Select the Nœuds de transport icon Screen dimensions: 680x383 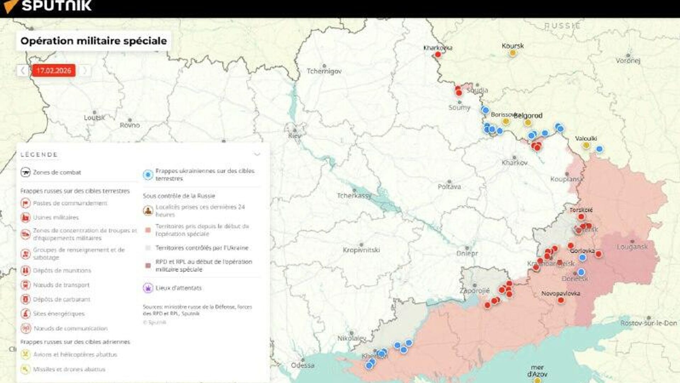[x=25, y=285]
